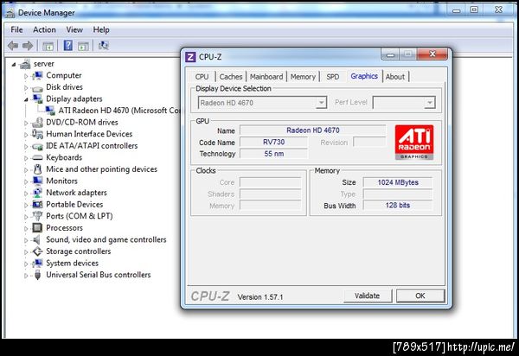Screen dimensions: 519x356
Task: Expand the Storage controllers tree node
Action: 26,251
